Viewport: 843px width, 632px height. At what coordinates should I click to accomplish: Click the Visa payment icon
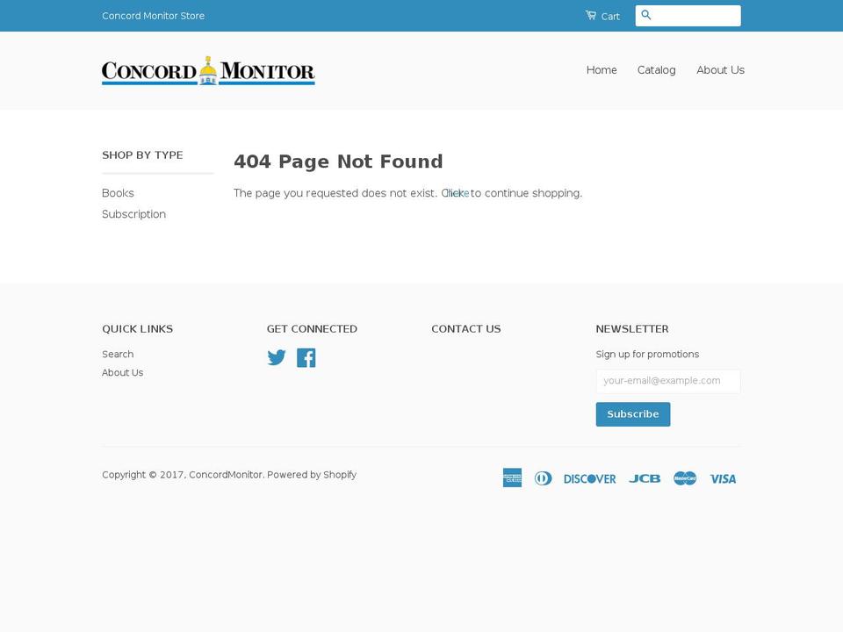(x=723, y=479)
